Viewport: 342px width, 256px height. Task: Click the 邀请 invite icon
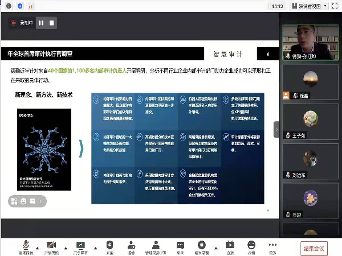click(x=131, y=245)
